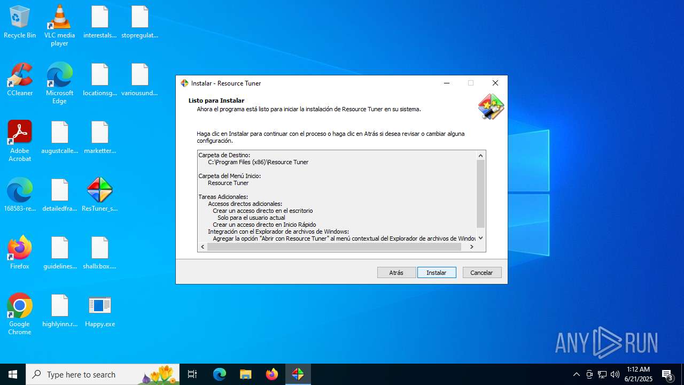Click the Resource Tuner title bar icon
Screen dimensions: 684x385
click(184, 83)
